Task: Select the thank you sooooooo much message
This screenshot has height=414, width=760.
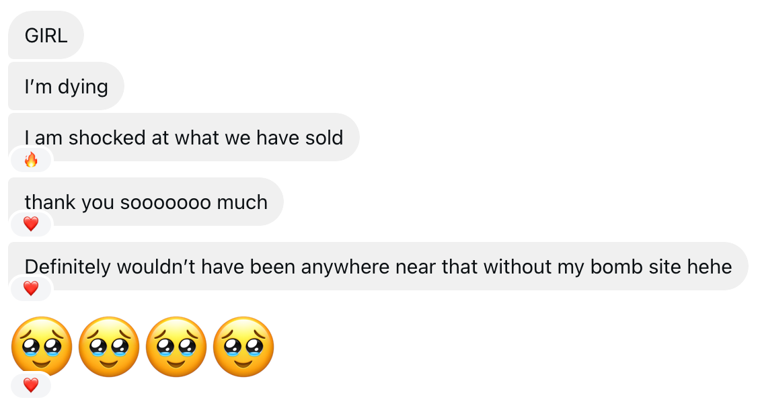Action: point(146,202)
